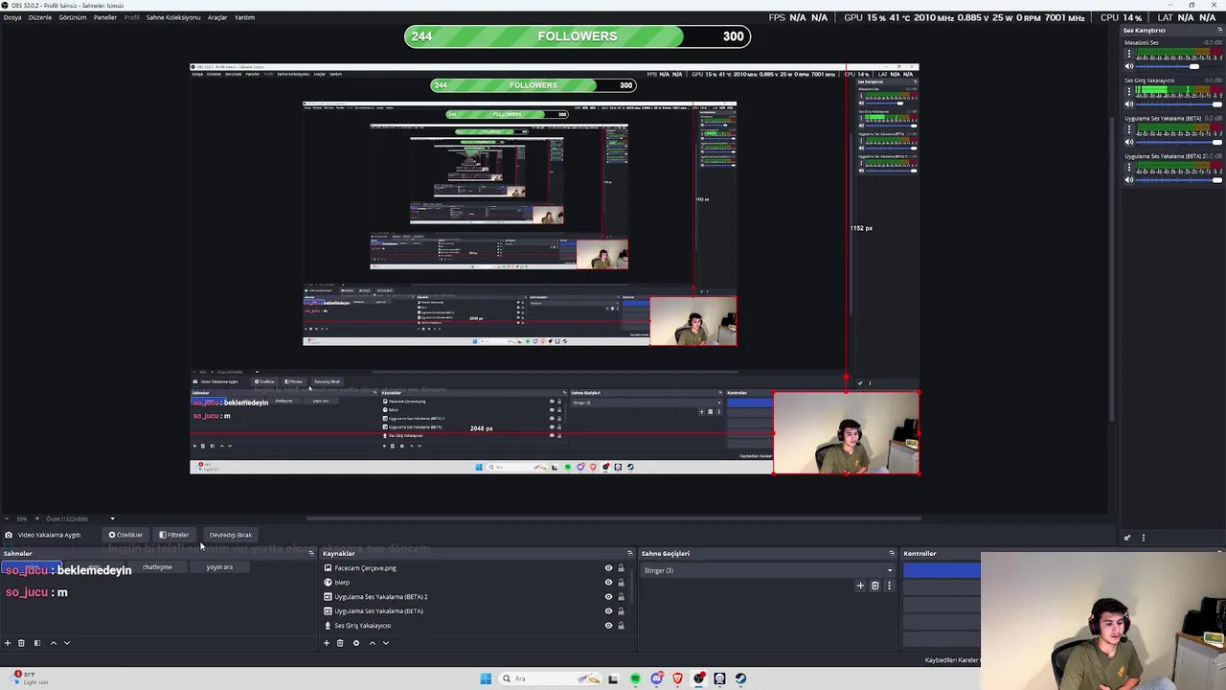This screenshot has height=690, width=1226.
Task: Select the chatleşme scene
Action: pyautogui.click(x=157, y=567)
